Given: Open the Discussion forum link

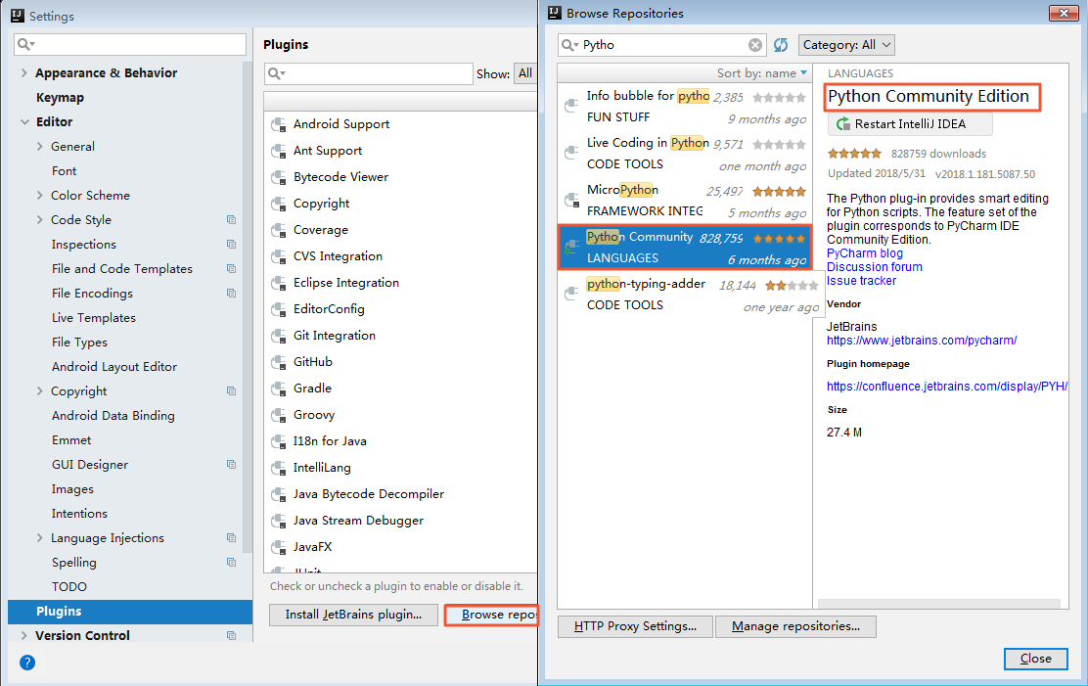Looking at the screenshot, I should click(x=875, y=267).
